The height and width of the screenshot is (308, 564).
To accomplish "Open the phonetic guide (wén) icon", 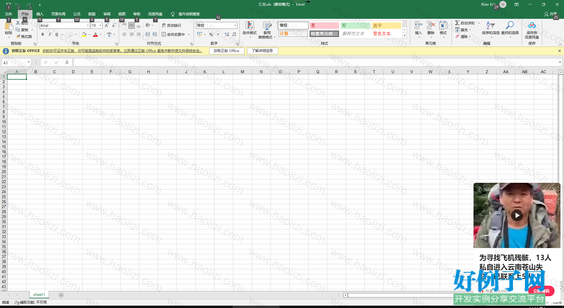I will (x=109, y=34).
